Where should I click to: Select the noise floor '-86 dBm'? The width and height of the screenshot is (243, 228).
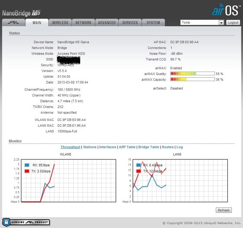(176, 54)
